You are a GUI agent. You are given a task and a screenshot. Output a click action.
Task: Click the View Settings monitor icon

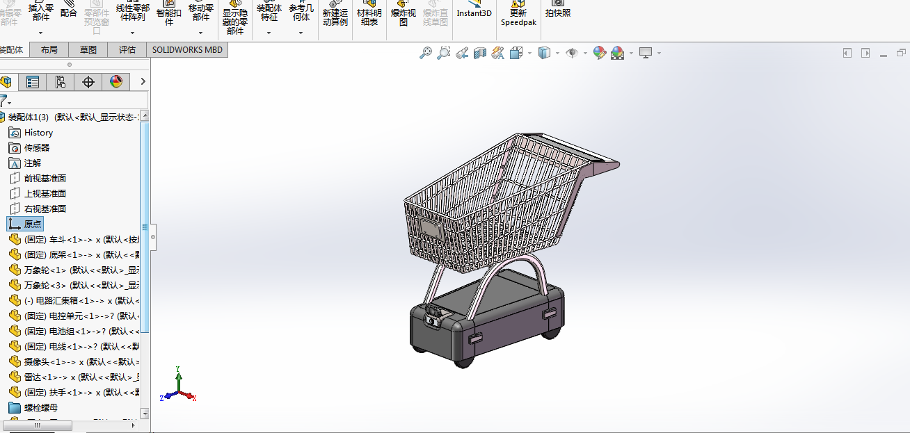point(646,53)
